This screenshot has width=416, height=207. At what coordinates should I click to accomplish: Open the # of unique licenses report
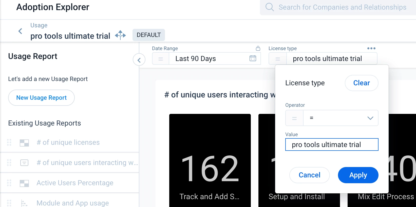[68, 142]
